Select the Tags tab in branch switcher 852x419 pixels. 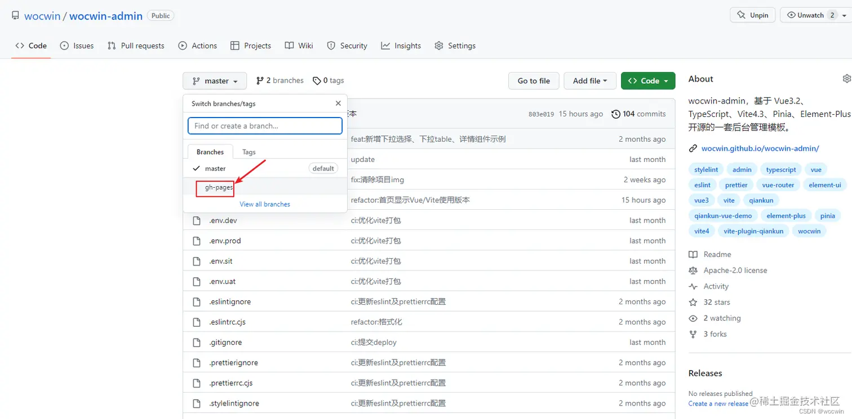click(x=249, y=152)
